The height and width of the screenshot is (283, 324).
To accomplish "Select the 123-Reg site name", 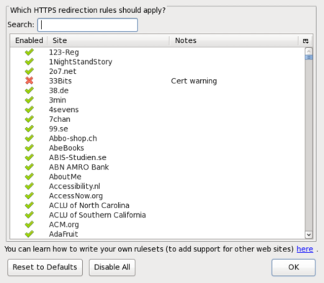I will tap(64, 52).
